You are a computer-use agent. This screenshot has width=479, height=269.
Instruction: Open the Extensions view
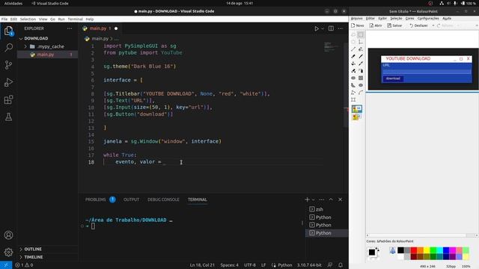tap(8, 99)
